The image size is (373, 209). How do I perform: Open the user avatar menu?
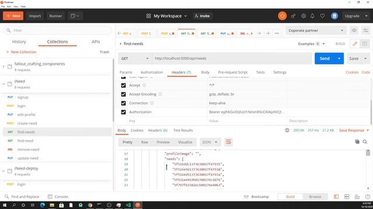coord(334,16)
